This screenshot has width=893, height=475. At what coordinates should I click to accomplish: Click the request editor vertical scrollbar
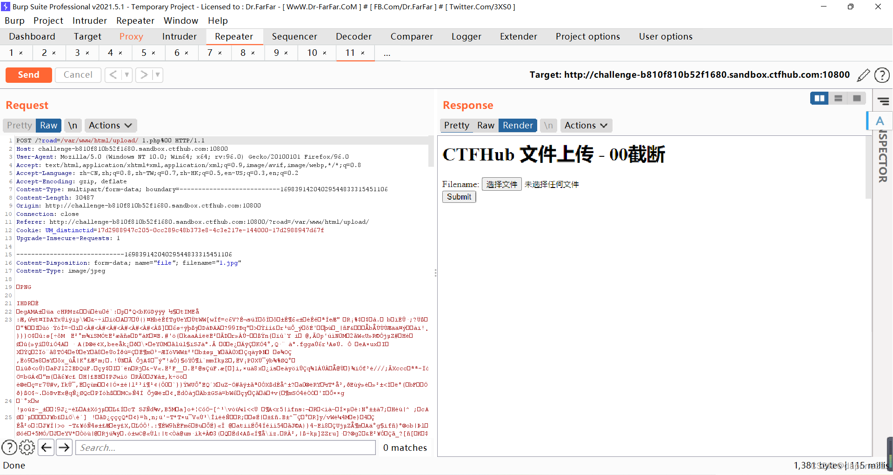(431, 152)
